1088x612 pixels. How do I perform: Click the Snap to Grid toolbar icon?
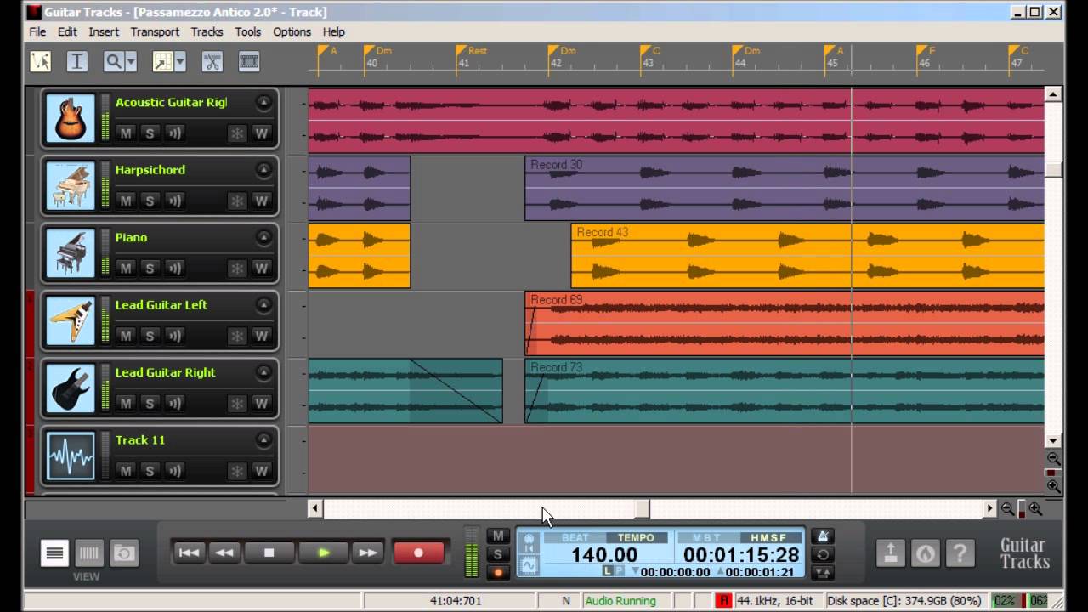(x=162, y=61)
